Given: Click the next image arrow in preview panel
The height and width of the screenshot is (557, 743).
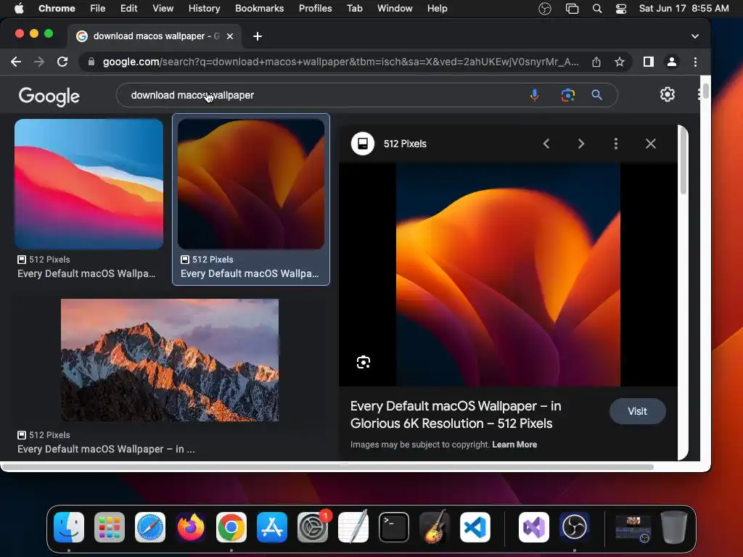Looking at the screenshot, I should (x=581, y=144).
